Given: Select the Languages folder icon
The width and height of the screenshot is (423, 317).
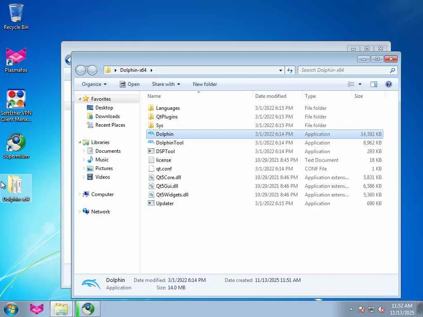Looking at the screenshot, I should (151, 108).
